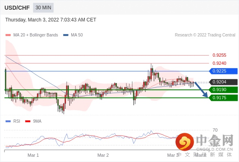Click the blue 0.9225 pivot price tag
Viewport: 239px width, 162px height.
(x=223, y=71)
